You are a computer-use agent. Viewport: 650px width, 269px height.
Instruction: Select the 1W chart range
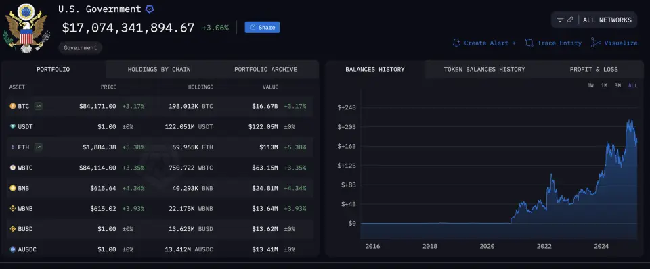pyautogui.click(x=590, y=86)
